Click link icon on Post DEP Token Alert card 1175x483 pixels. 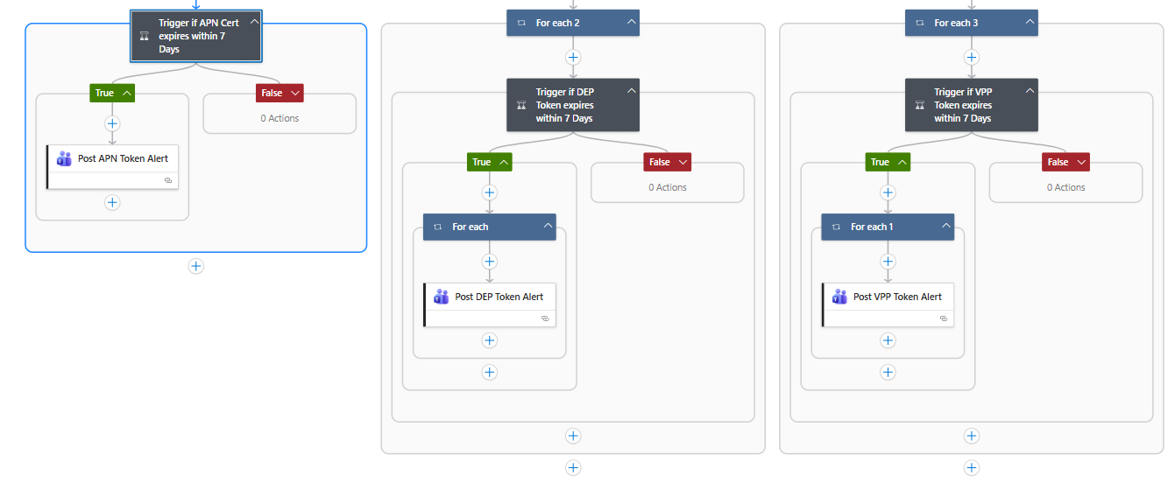click(x=545, y=318)
